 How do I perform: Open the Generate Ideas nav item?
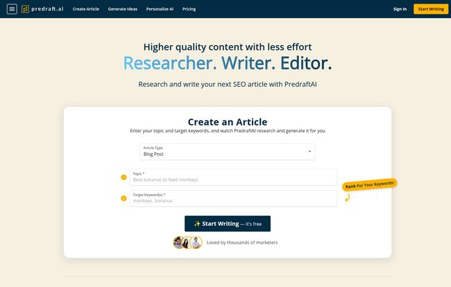[x=123, y=9]
